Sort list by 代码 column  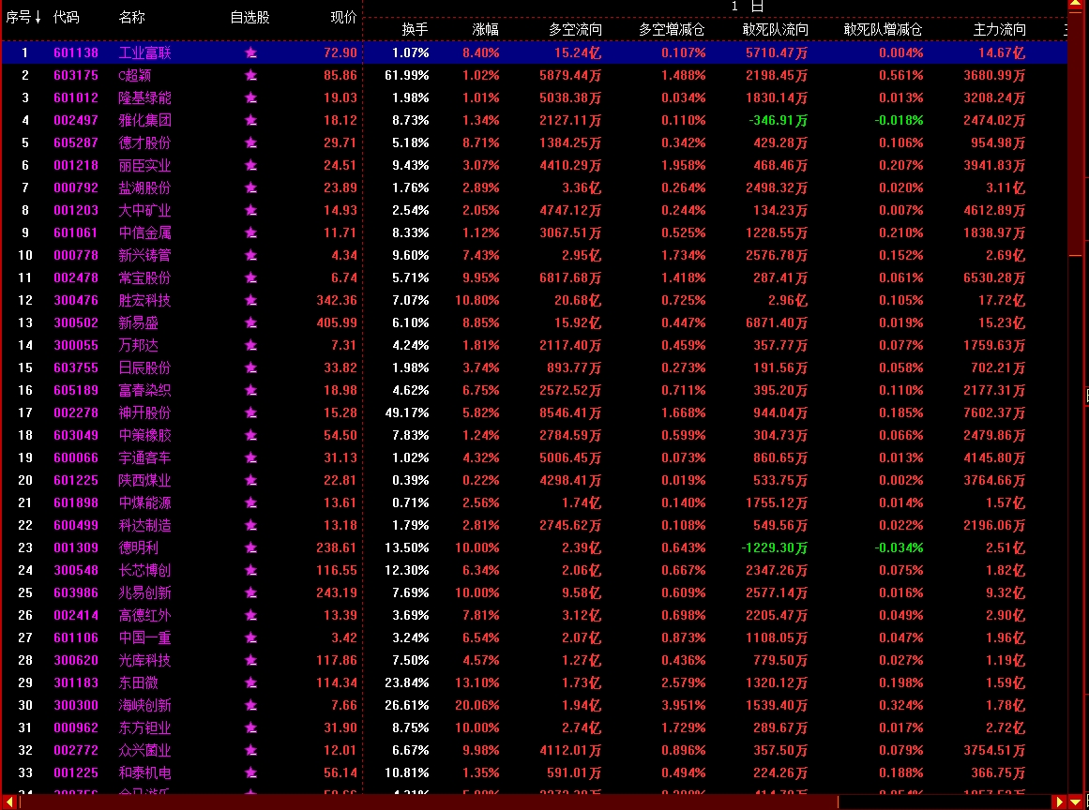[x=67, y=18]
